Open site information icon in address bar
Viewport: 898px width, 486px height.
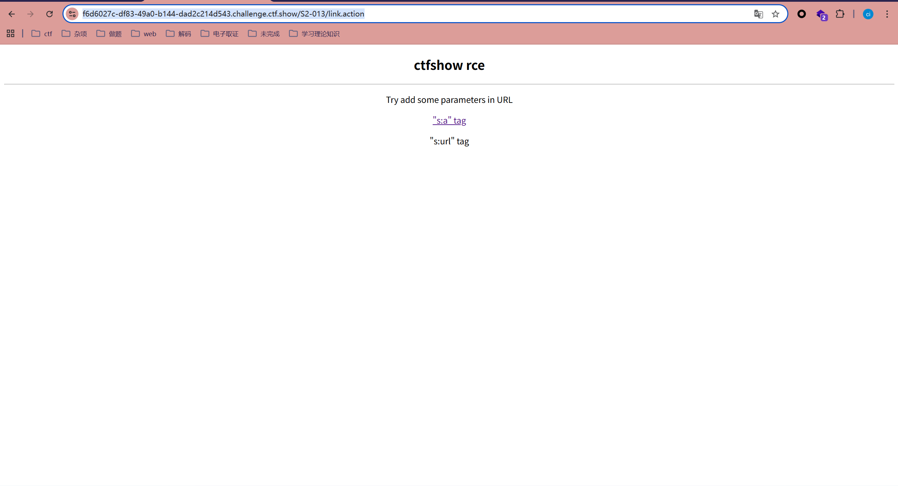(72, 14)
